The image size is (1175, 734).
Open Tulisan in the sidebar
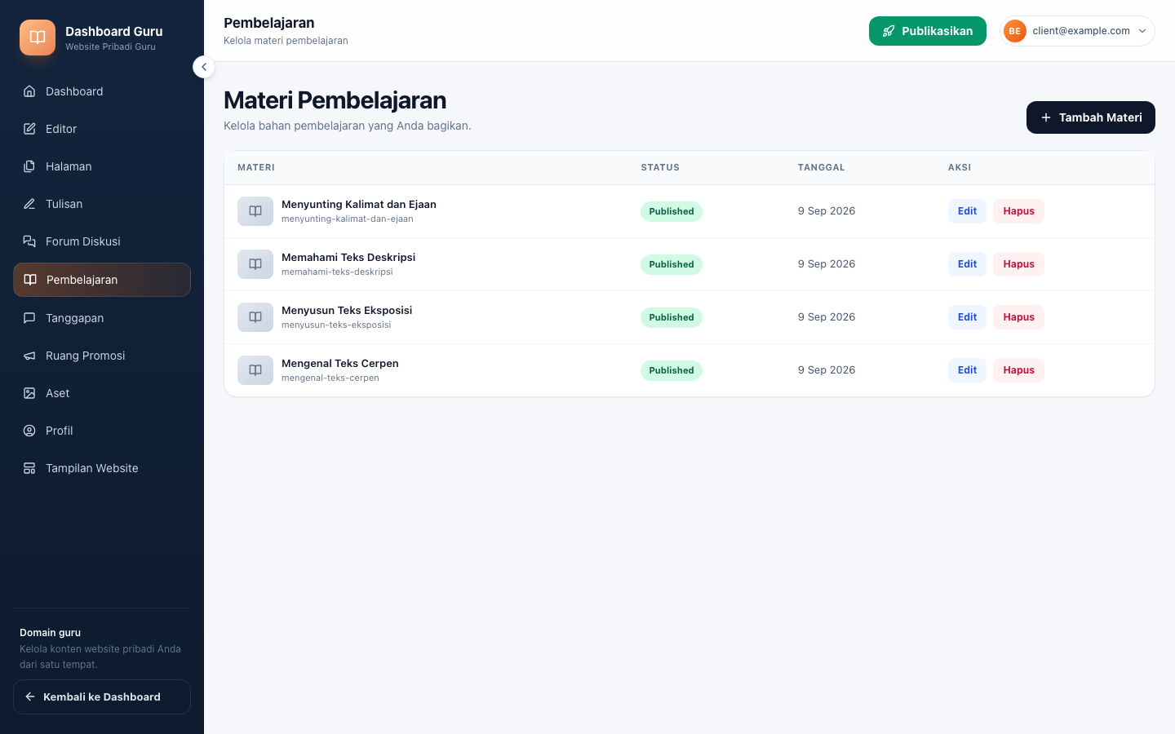coord(102,204)
